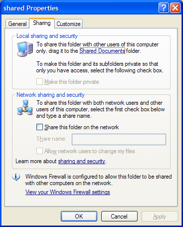The height and width of the screenshot is (227, 183).
Task: Confirm with the OK button
Action: pyautogui.click(x=79, y=217)
